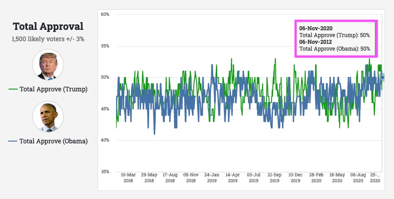Click the 60% y-axis label
This screenshot has width=394, height=199.
pos(105,14)
